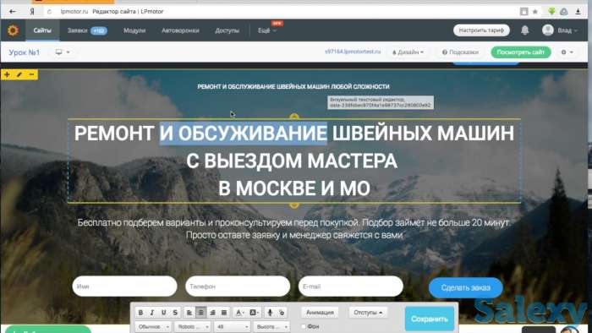Expand the Ещё menu
Screen dimensions: 592x333
[267, 30]
